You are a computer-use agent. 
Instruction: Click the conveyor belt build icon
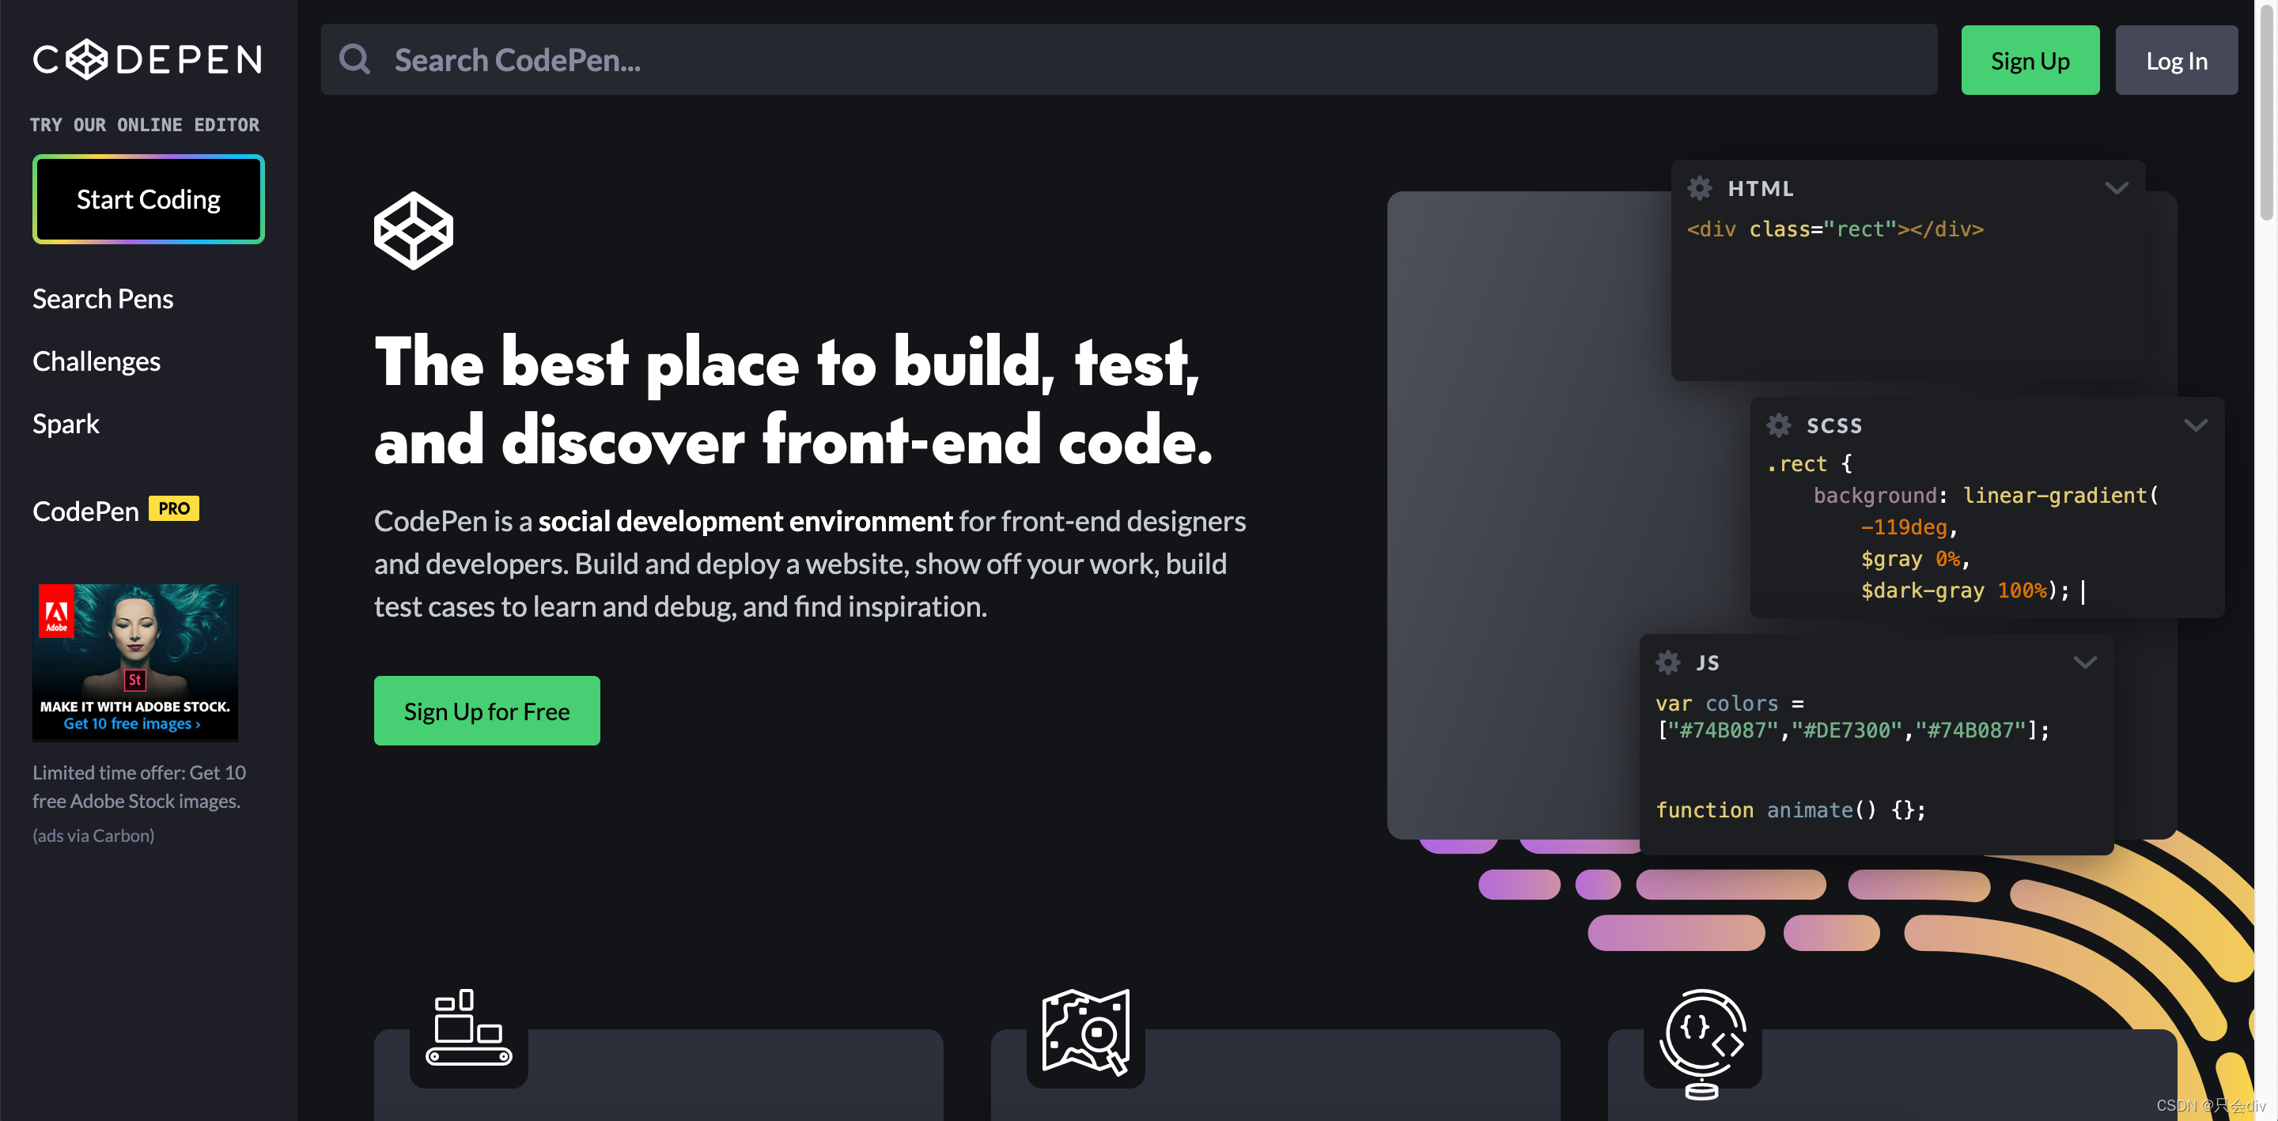(x=469, y=1030)
